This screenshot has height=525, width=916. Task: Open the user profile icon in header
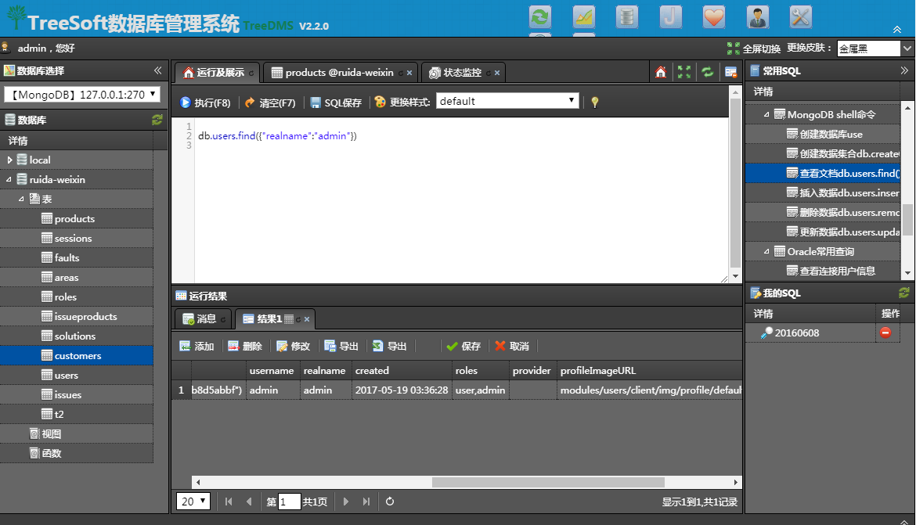coord(758,16)
